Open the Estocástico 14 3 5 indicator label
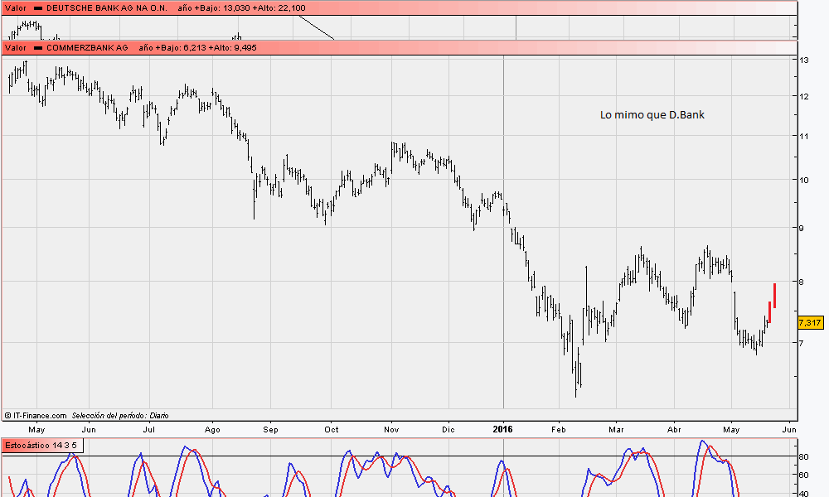The width and height of the screenshot is (829, 497). tap(41, 446)
